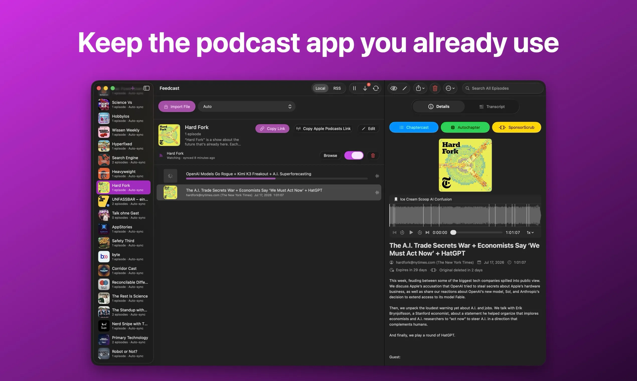Screen dimensions: 637x381
Task: Skip forward 15 seconds in player
Action: coord(420,232)
